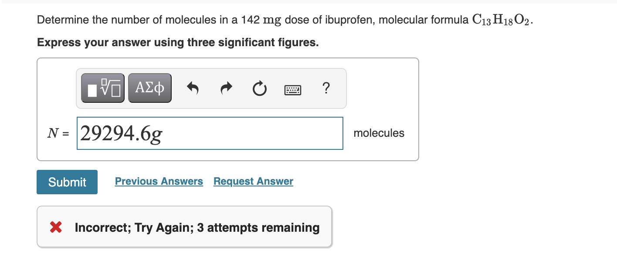Expand the square root templates dropdown
Image resolution: width=617 pixels, height=257 pixels.
102,87
